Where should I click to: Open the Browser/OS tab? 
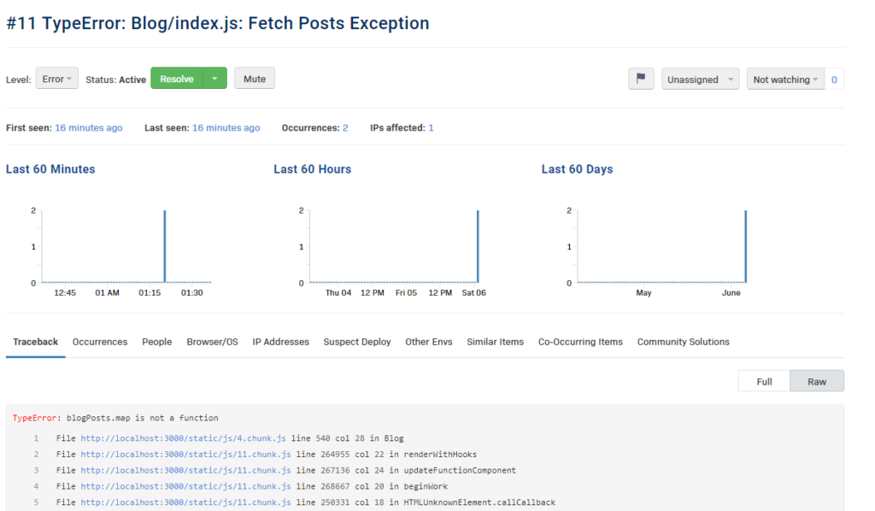click(212, 341)
